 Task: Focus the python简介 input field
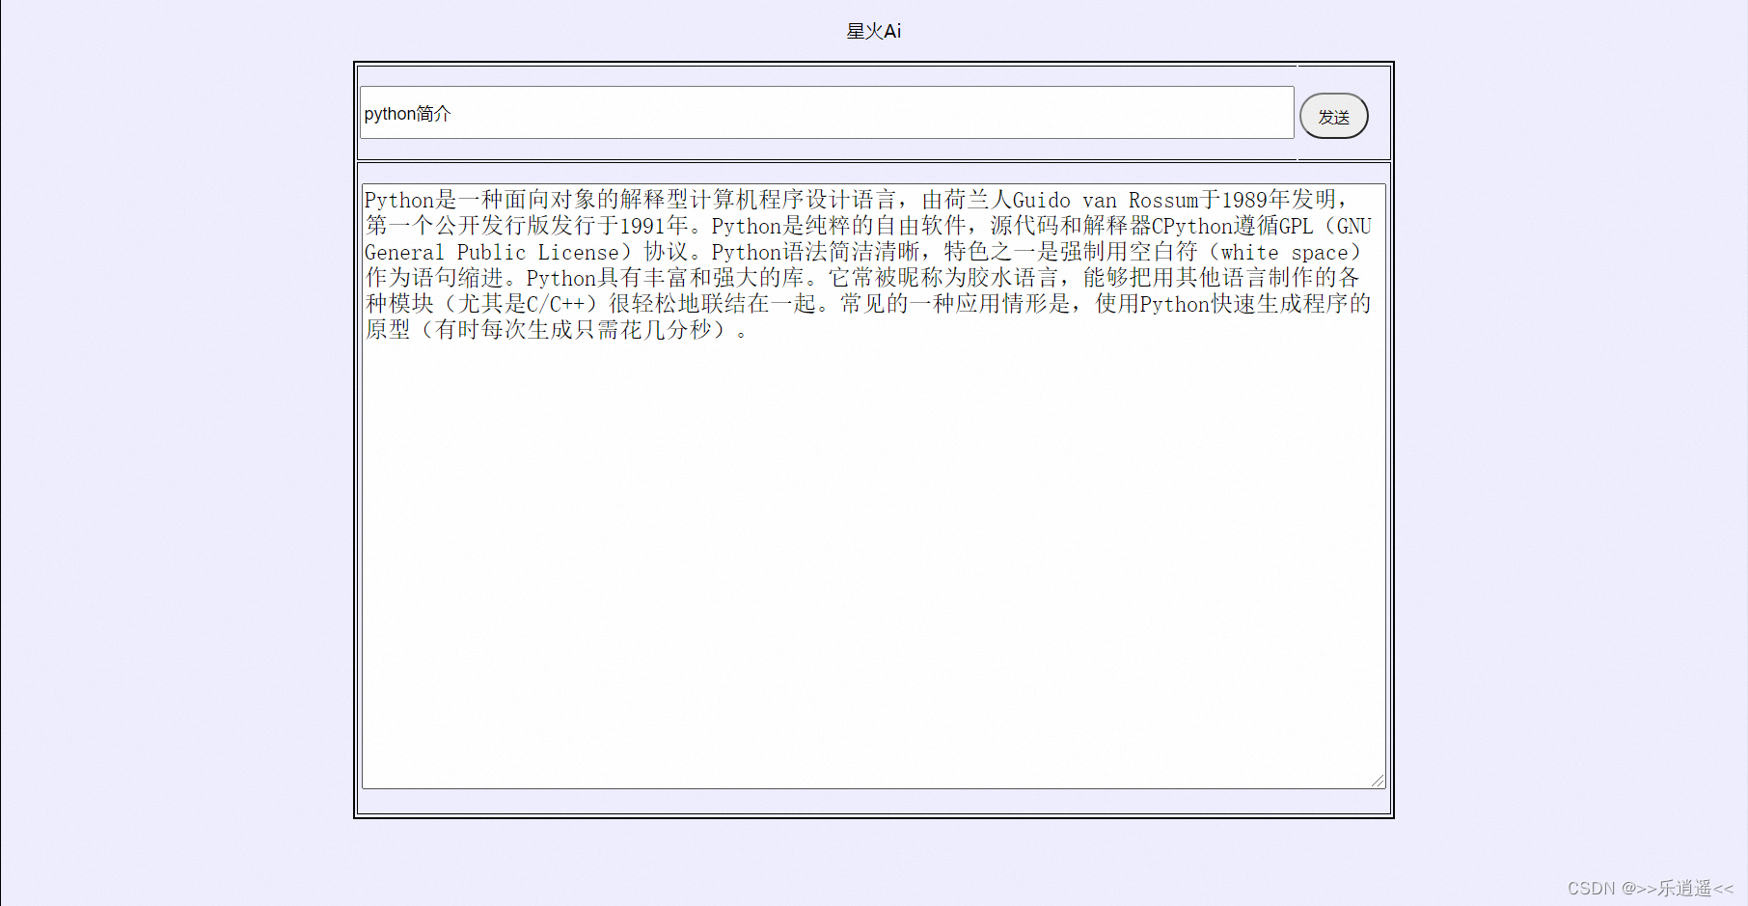point(827,113)
